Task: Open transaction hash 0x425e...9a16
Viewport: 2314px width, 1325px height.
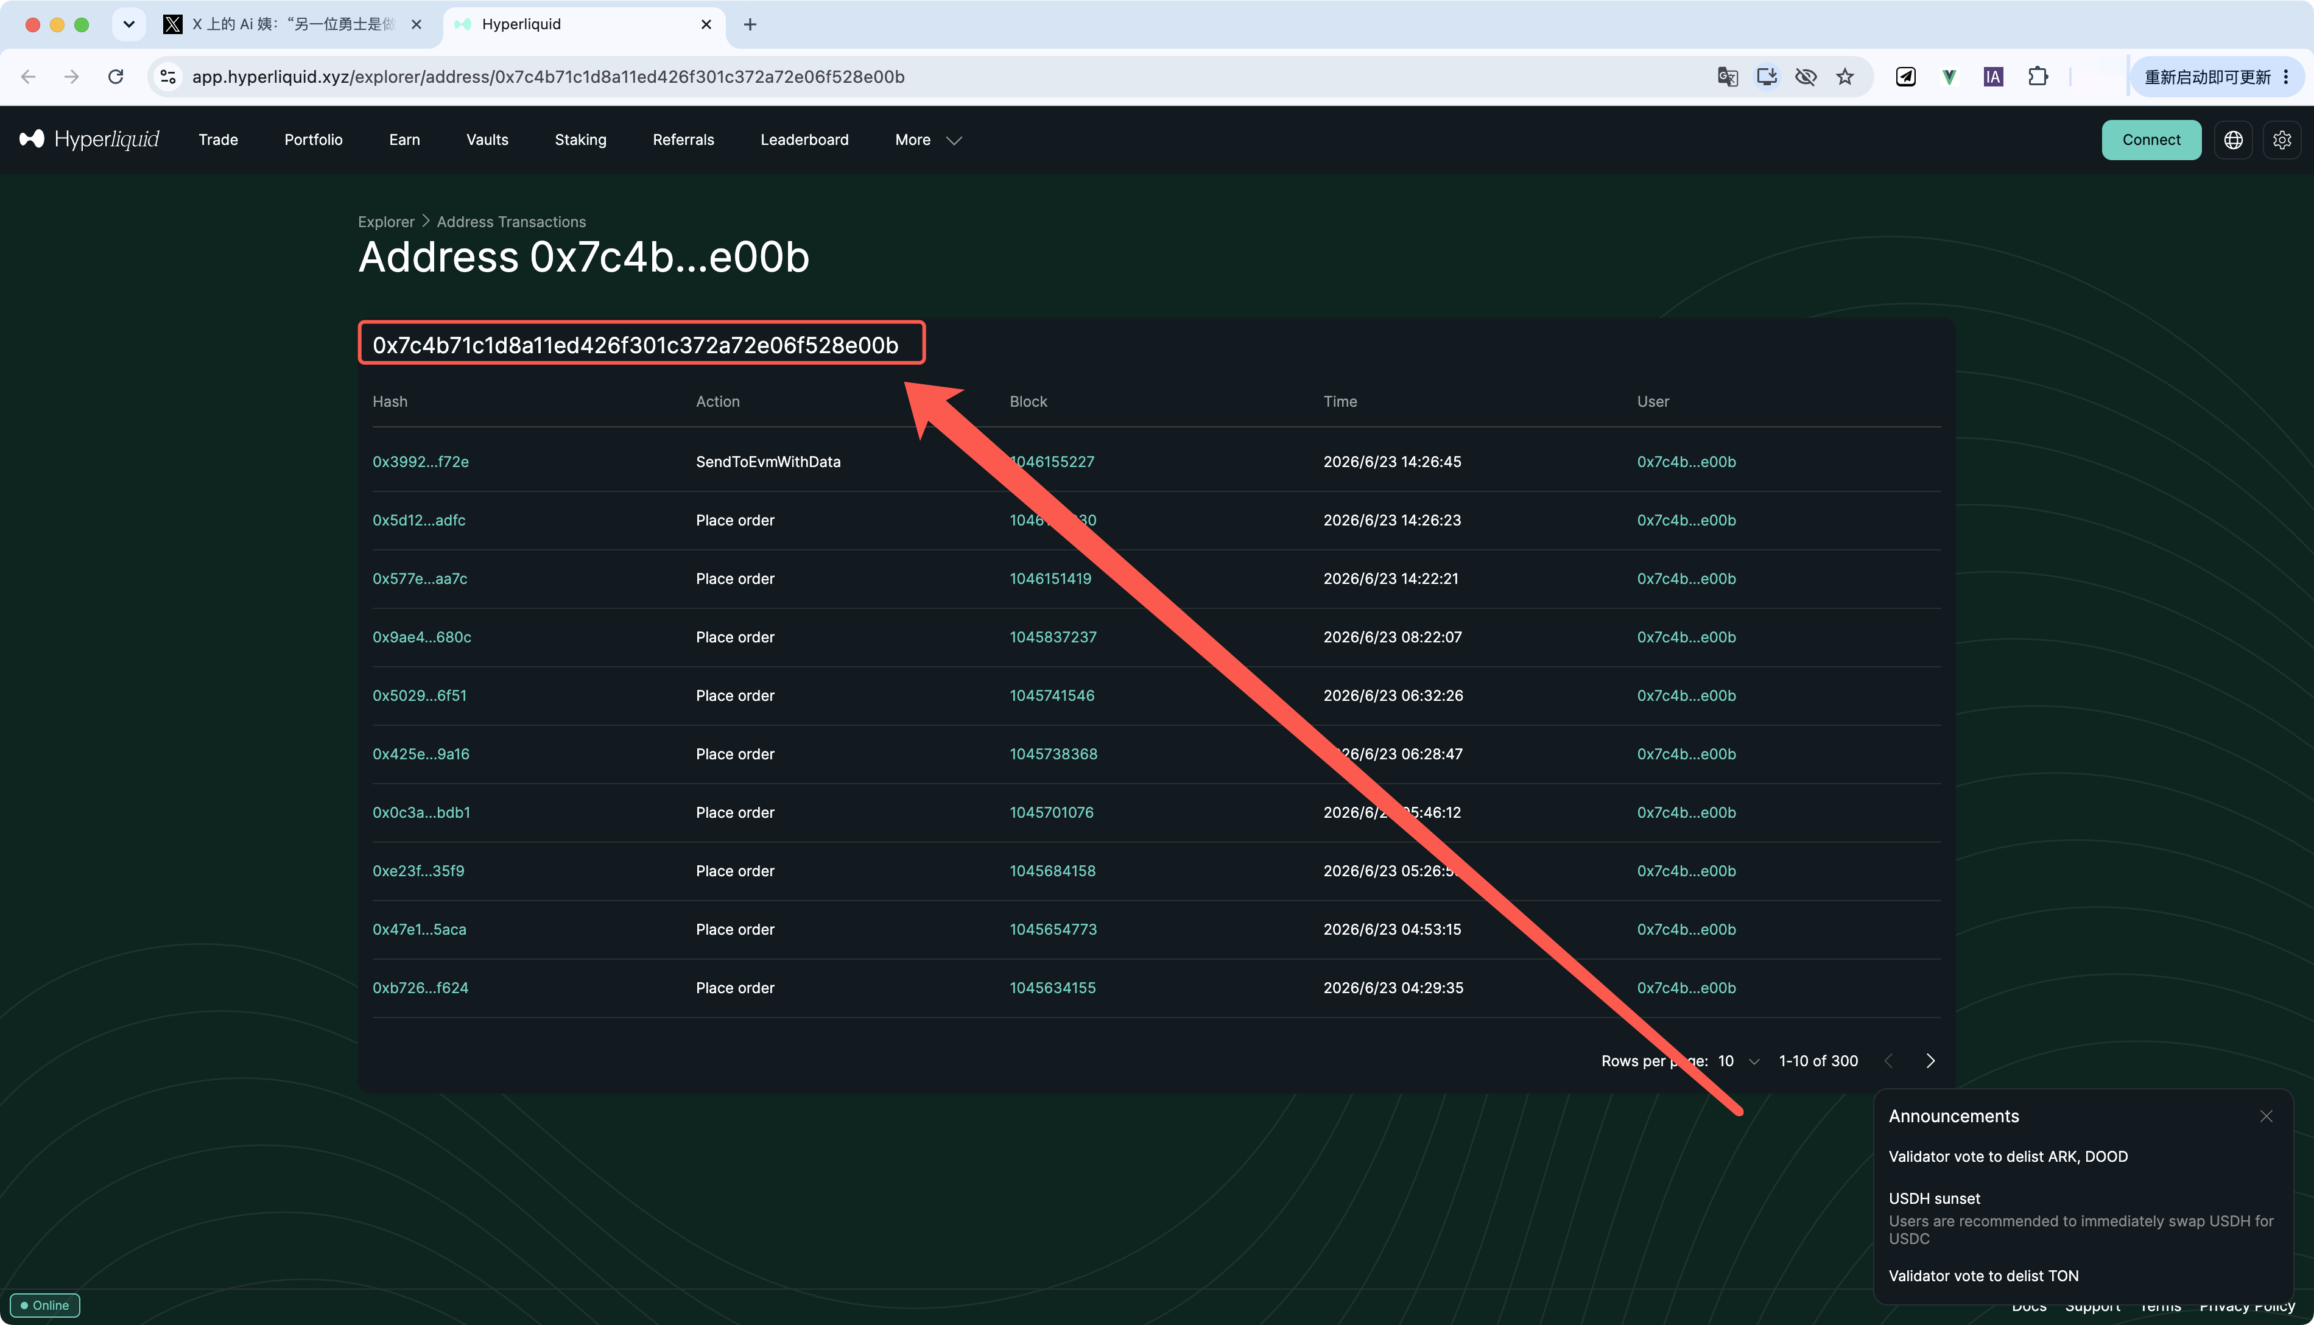Action: pos(420,754)
